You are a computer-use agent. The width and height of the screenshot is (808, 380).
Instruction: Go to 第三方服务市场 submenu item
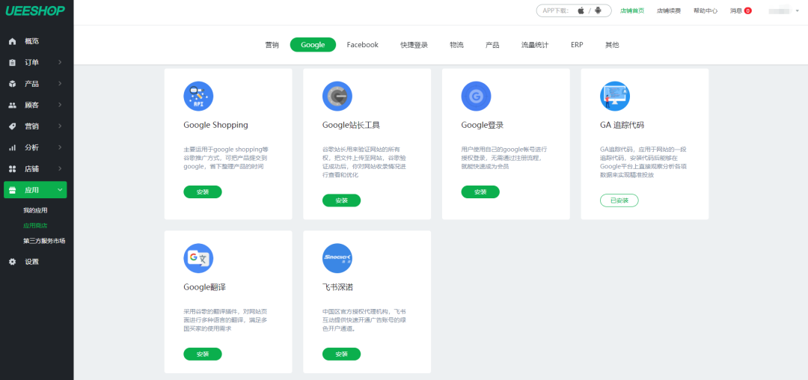coord(44,241)
